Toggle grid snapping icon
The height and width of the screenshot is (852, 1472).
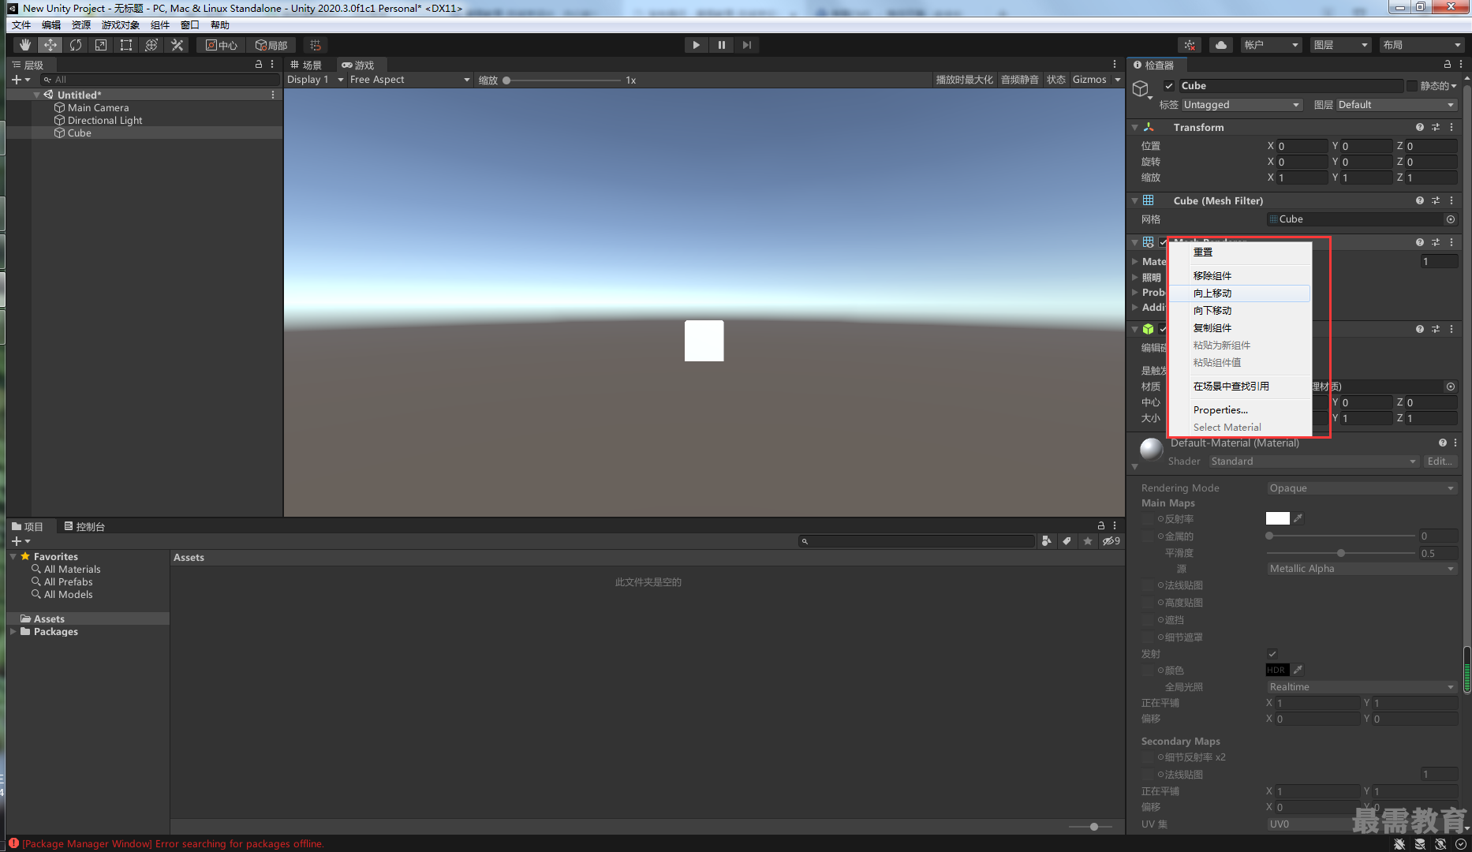316,45
